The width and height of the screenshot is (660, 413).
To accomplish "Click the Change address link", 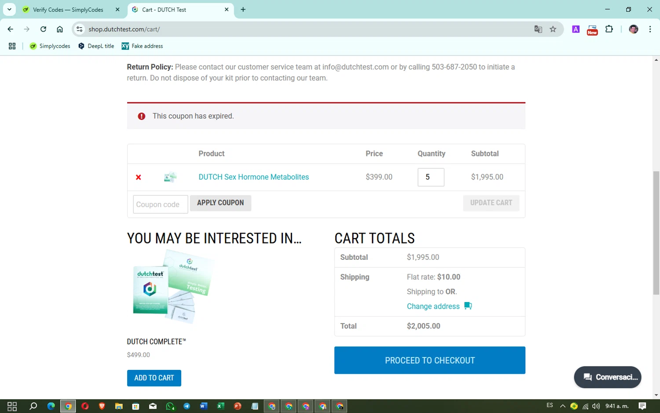I will pyautogui.click(x=433, y=306).
